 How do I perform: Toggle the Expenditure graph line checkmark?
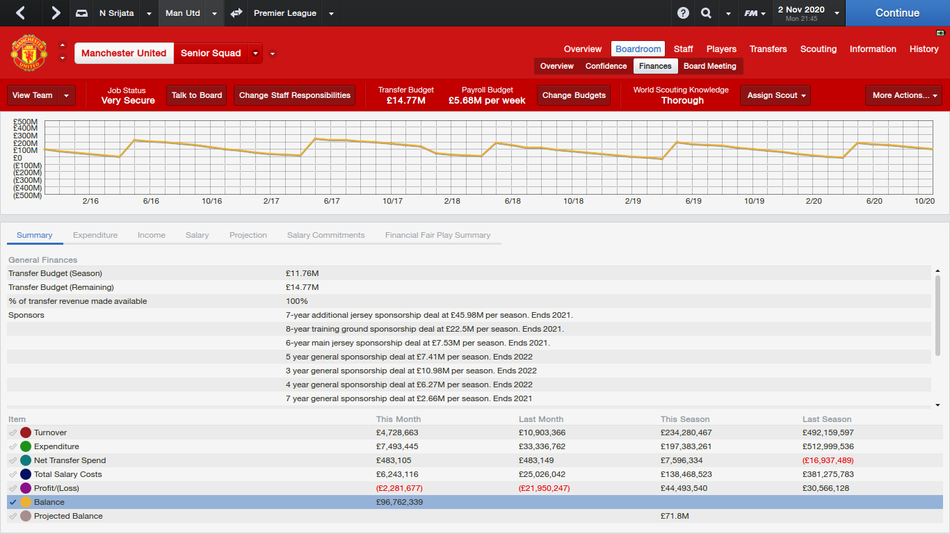coord(13,446)
